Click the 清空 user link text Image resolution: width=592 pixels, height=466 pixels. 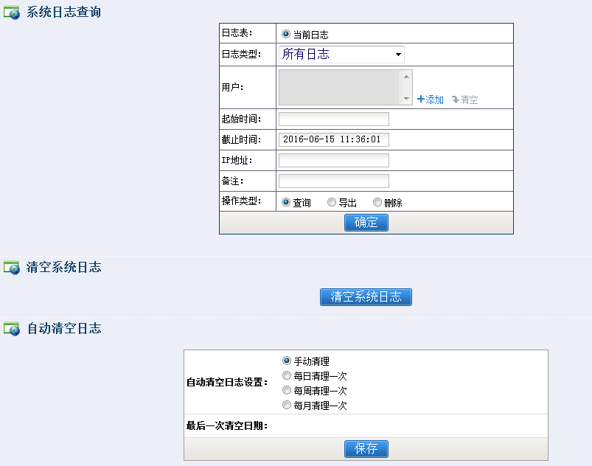click(470, 100)
